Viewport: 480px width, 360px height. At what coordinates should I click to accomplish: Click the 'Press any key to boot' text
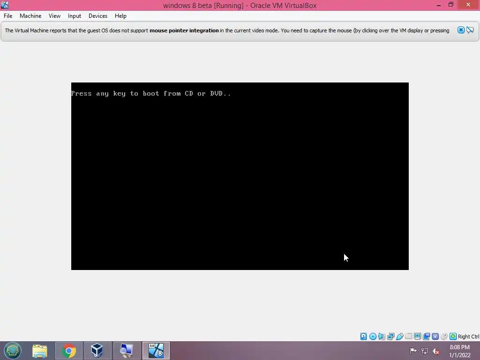point(150,93)
